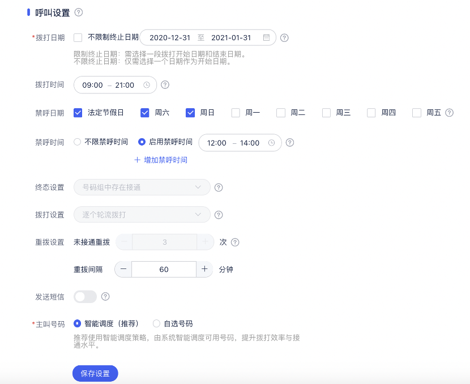Viewport: 470px width, 384px height.
Task: Select 启用禁呼时间 radio option
Action: [142, 142]
